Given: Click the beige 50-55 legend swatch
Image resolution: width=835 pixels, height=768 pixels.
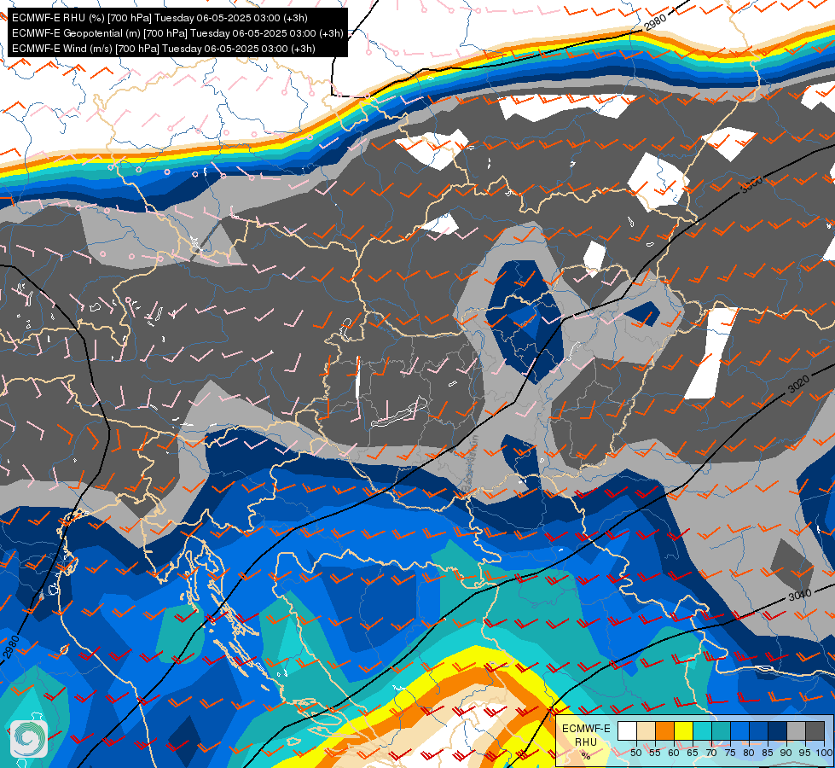Looking at the screenshot, I should coord(646,730).
